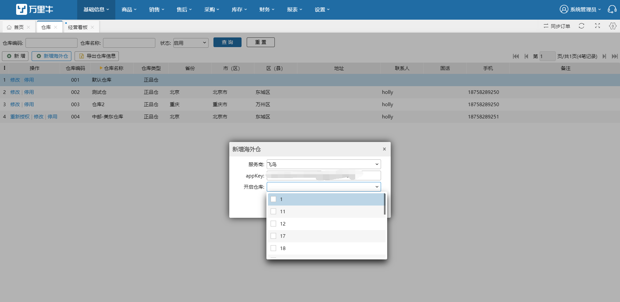Expand the 报表 menu
620x302 pixels.
pos(294,10)
